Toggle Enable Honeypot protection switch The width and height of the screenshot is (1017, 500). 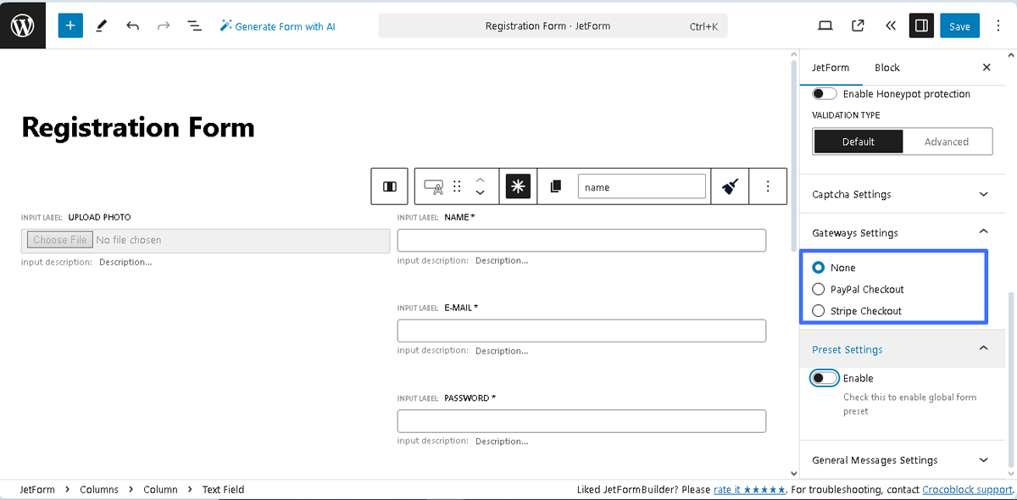coord(825,94)
